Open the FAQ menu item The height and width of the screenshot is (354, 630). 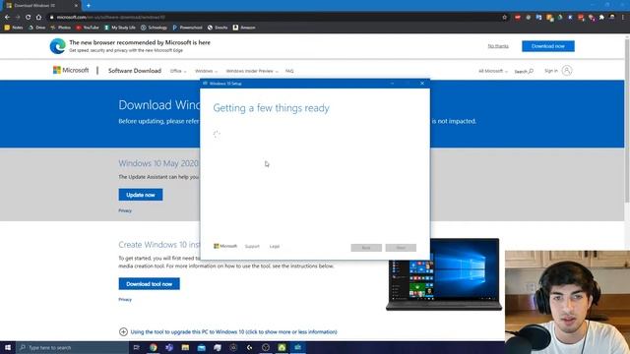coord(289,71)
